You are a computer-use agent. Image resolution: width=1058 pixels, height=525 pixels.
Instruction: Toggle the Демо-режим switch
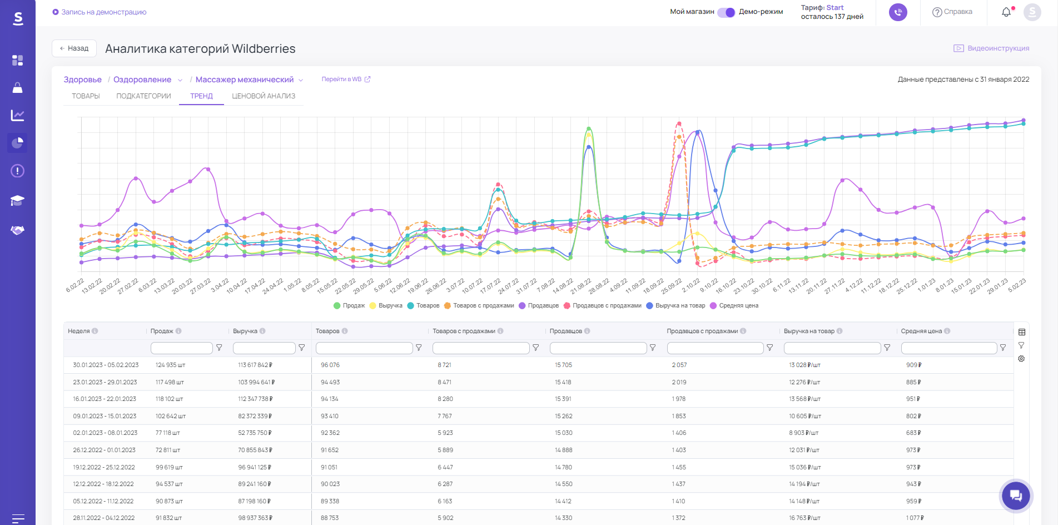pos(726,12)
